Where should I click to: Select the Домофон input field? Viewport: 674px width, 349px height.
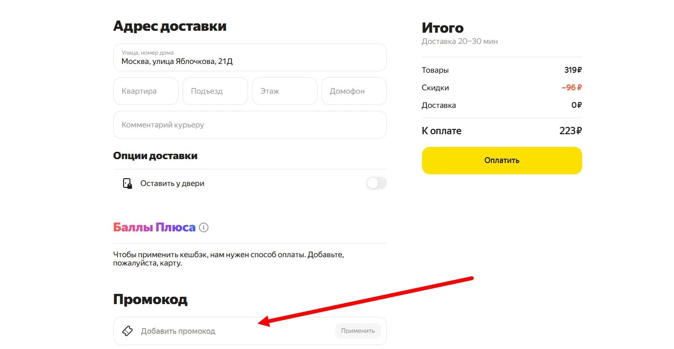pos(354,91)
